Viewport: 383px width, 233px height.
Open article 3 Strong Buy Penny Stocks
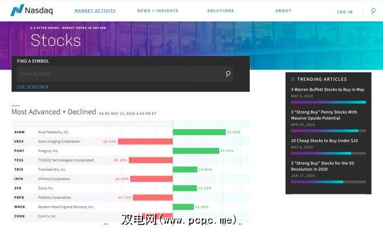(x=324, y=115)
